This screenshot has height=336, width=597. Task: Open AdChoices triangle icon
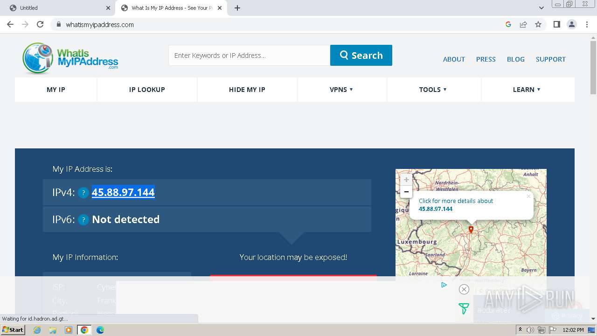tap(444, 285)
